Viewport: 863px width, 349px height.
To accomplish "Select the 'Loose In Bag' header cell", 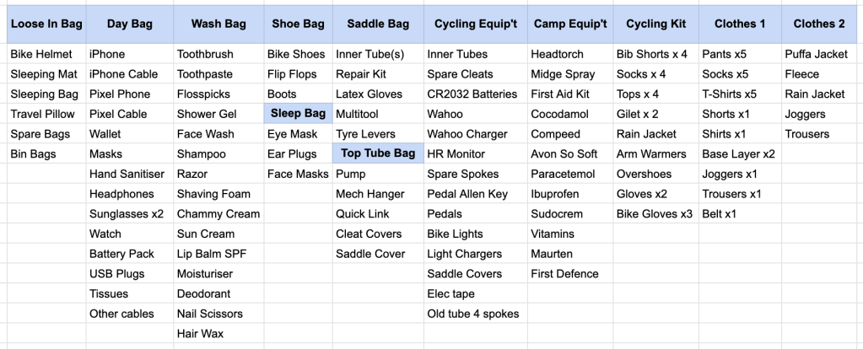I will coord(46,24).
